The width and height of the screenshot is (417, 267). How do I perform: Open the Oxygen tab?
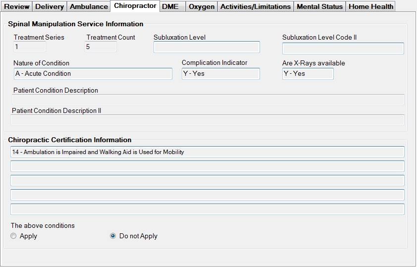202,6
